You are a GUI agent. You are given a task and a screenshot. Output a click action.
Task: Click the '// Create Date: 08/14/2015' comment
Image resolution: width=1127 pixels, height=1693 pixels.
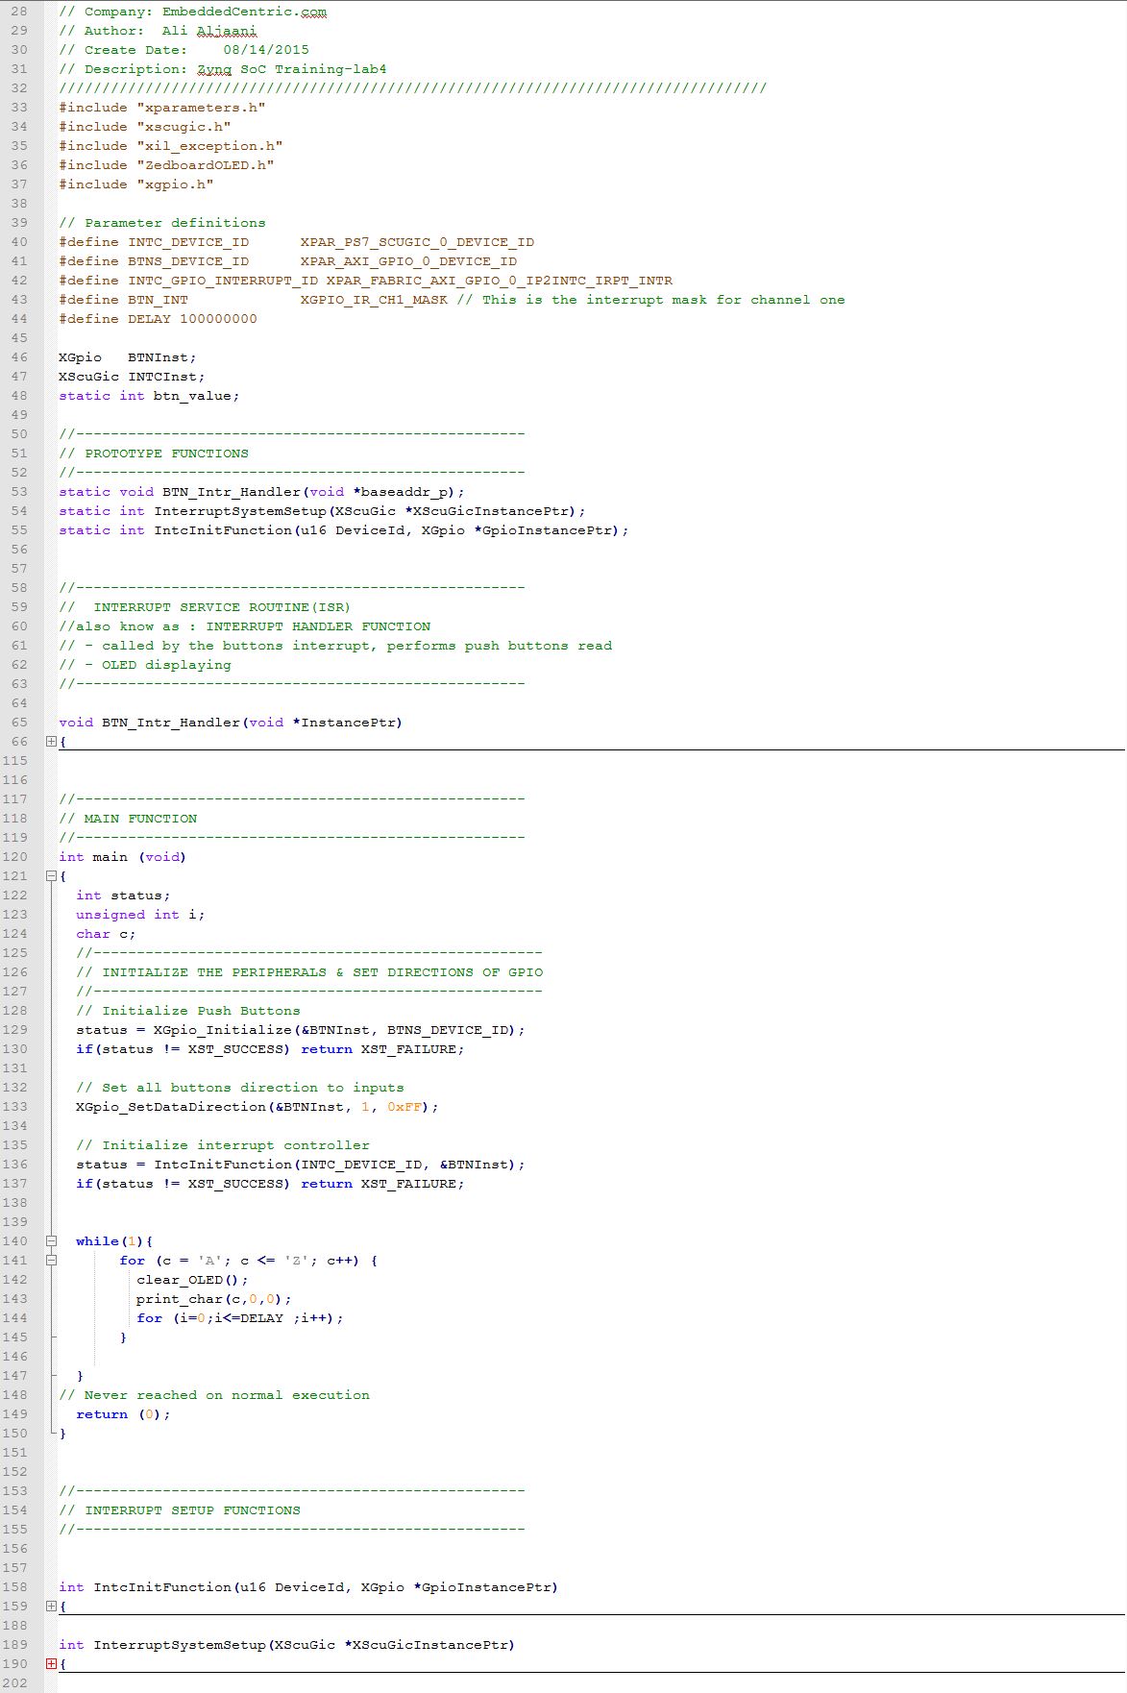click(184, 50)
